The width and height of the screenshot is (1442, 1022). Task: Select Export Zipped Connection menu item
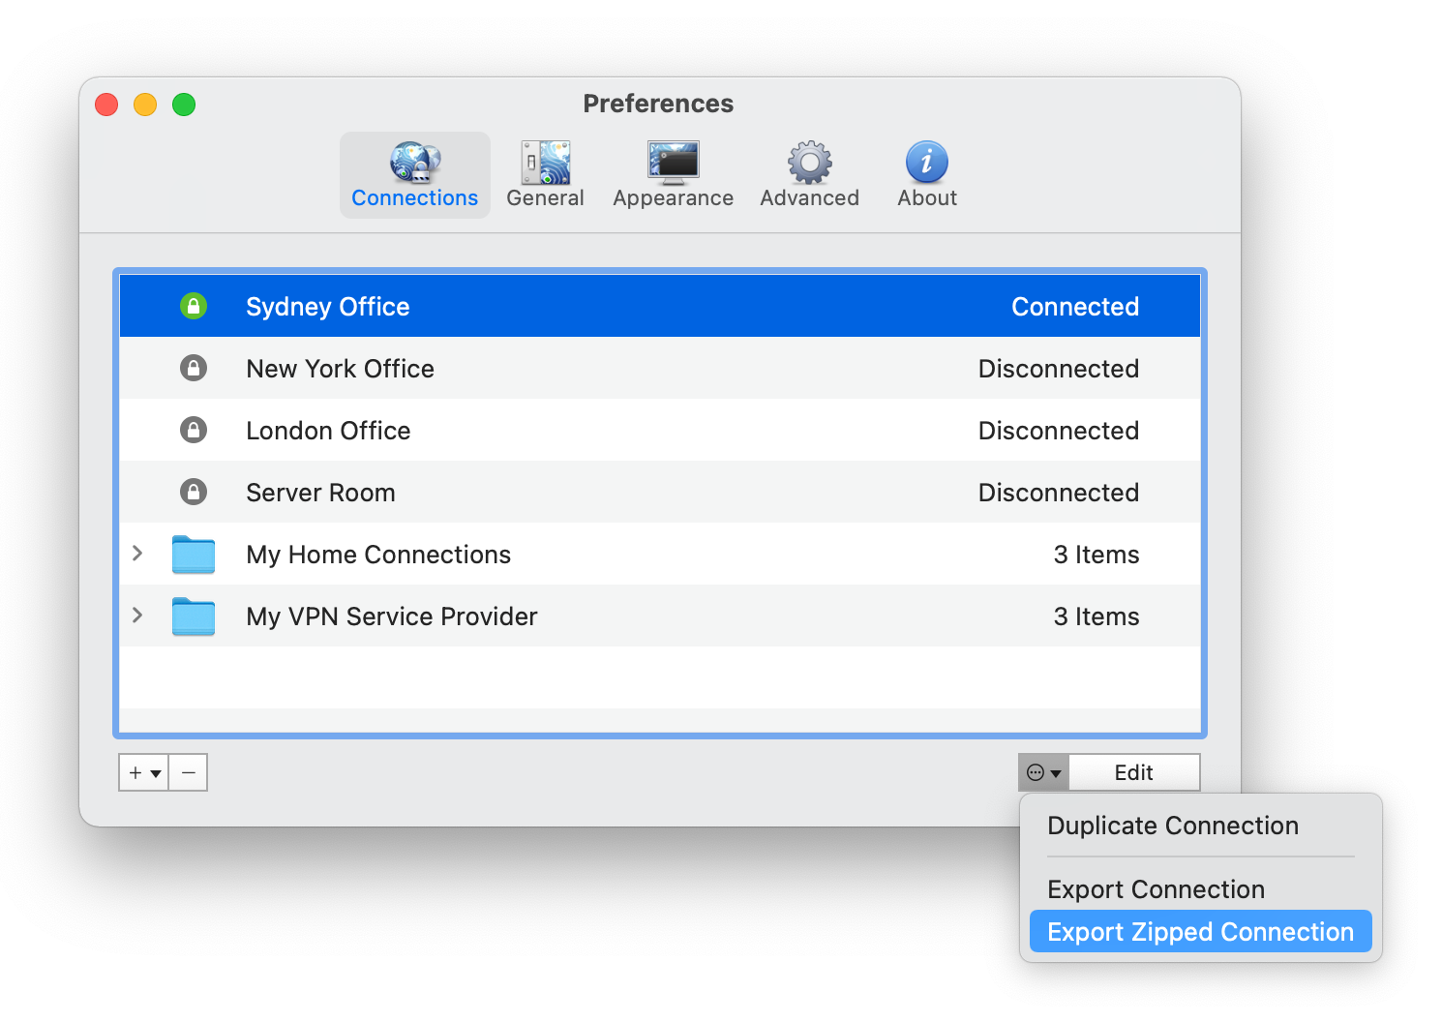click(x=1200, y=932)
